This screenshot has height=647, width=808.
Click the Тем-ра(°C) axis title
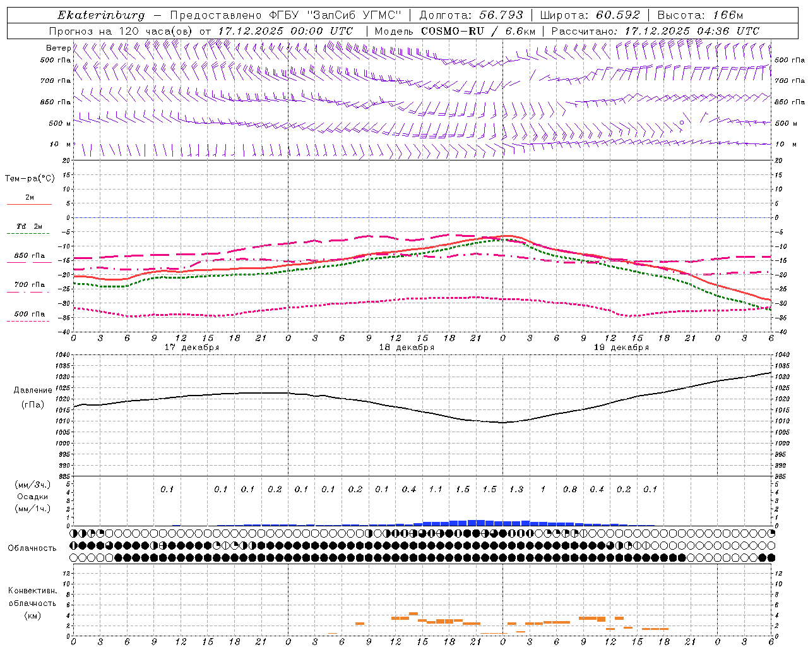click(x=30, y=179)
